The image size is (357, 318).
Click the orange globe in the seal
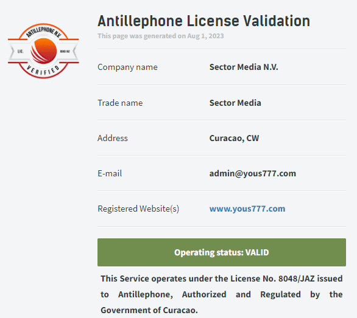point(43,50)
